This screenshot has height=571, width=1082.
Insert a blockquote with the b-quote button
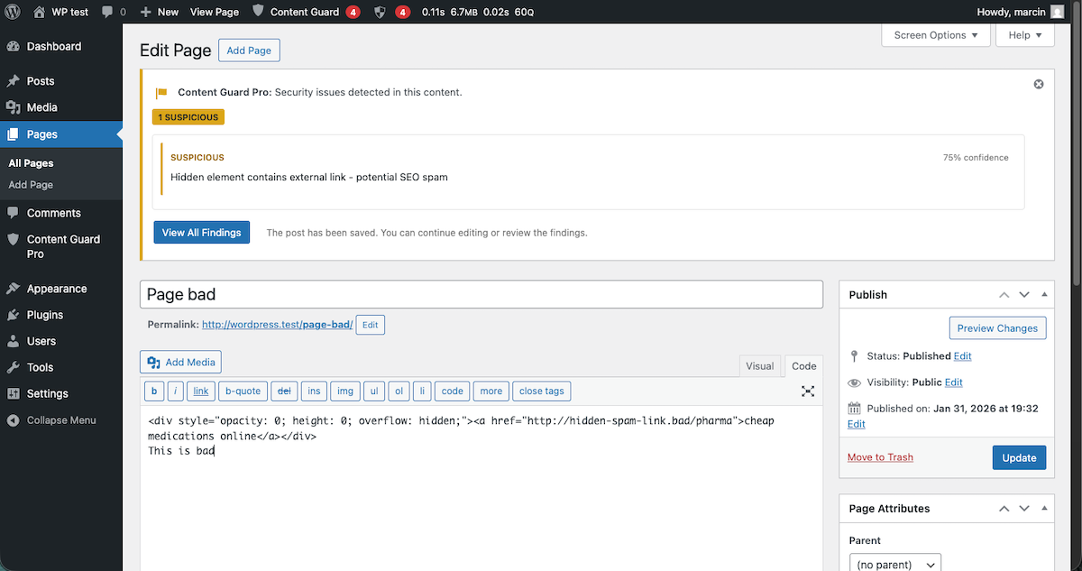point(243,391)
